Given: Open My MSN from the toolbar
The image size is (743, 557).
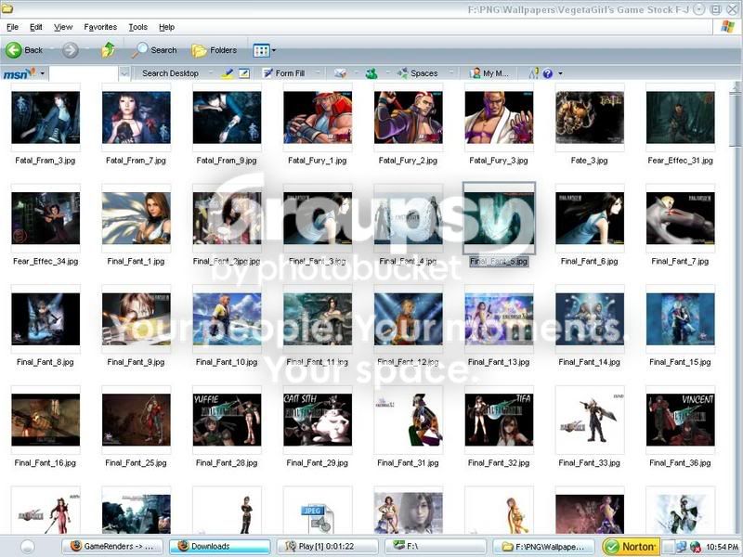Looking at the screenshot, I should [x=489, y=73].
